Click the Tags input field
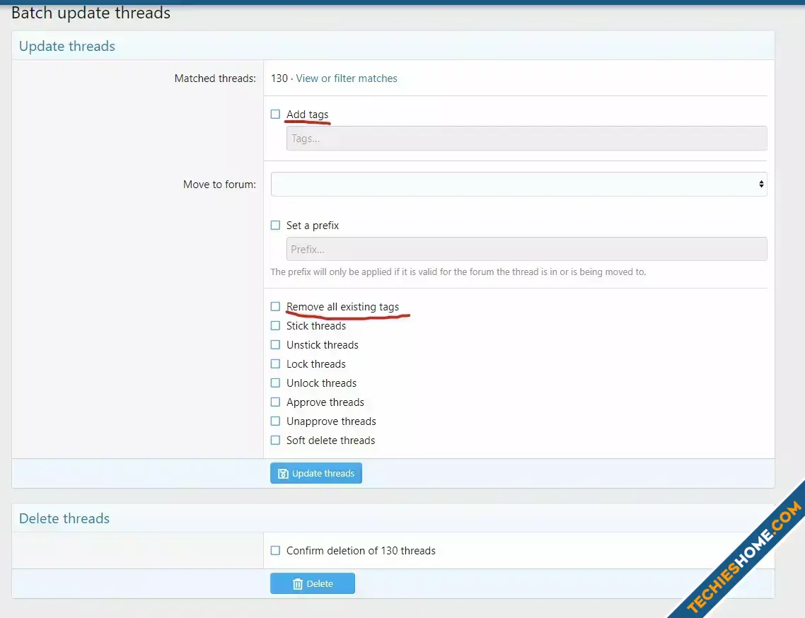 tap(526, 139)
